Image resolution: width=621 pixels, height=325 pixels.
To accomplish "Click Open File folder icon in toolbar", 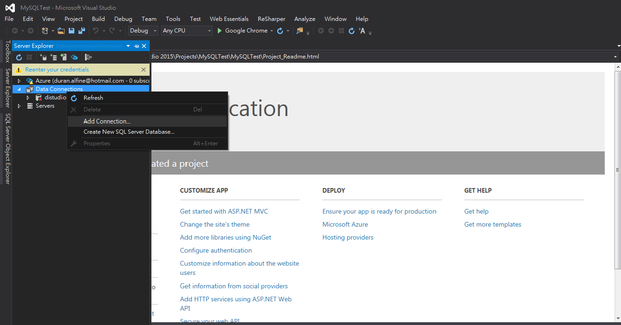I will [61, 31].
